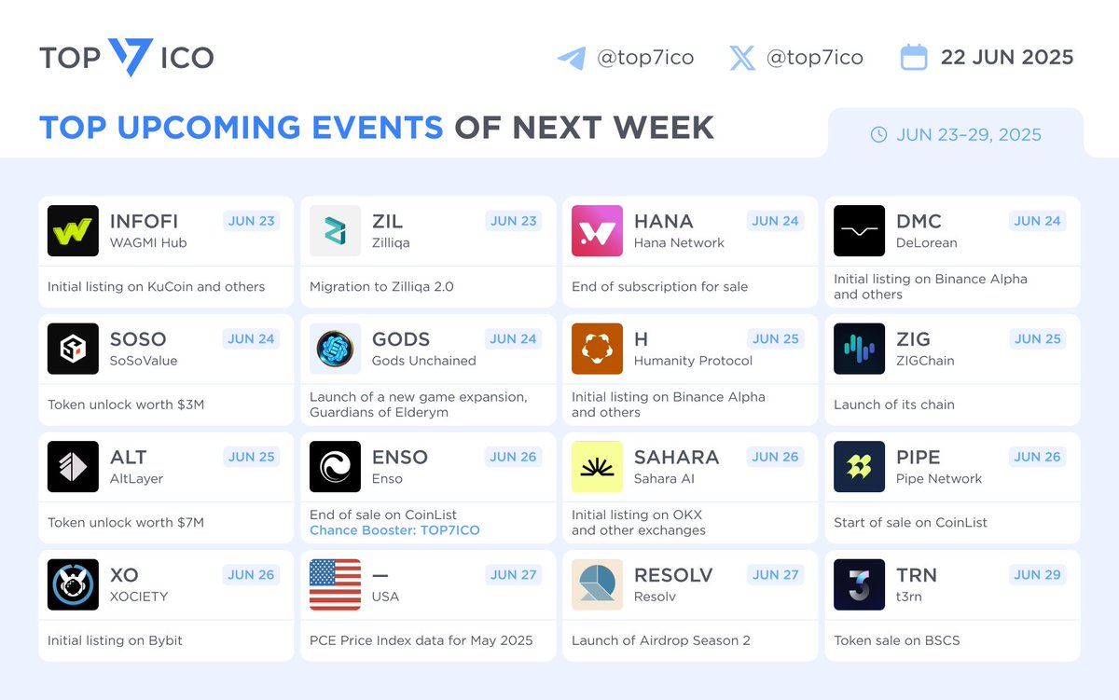The image size is (1119, 700).
Task: Click the JUN 26 badge on PIPE card
Action: [x=1038, y=457]
